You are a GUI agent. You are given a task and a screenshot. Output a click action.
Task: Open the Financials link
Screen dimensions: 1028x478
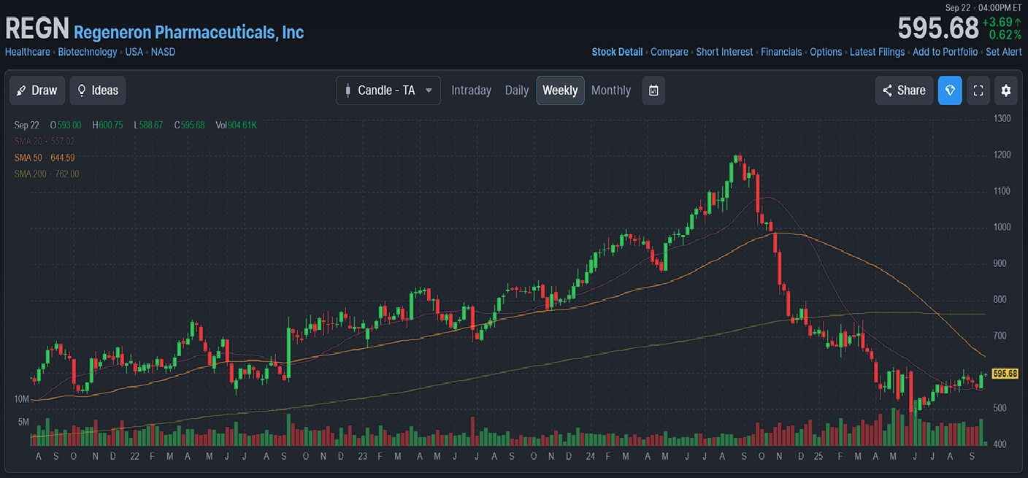tap(781, 52)
